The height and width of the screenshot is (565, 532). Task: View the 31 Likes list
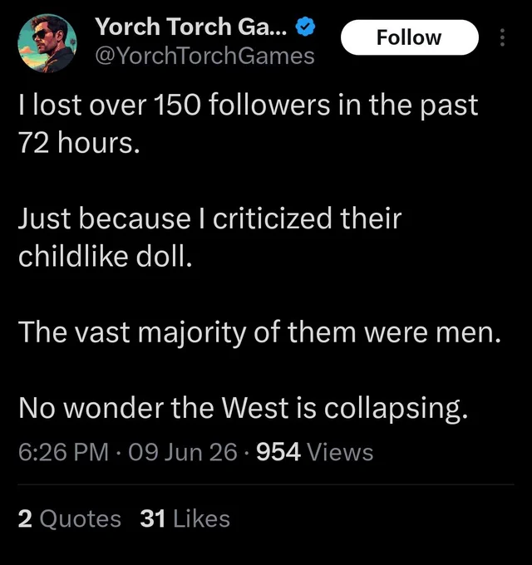click(x=185, y=518)
